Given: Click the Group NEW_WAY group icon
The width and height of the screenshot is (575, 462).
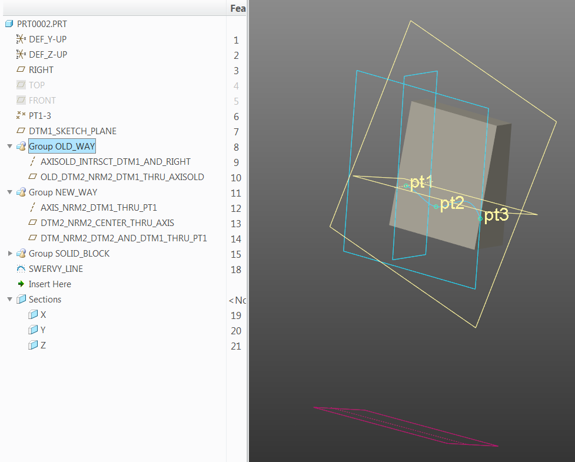Looking at the screenshot, I should coord(21,192).
